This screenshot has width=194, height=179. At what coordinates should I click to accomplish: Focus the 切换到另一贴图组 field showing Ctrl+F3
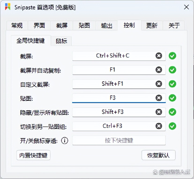119,126
